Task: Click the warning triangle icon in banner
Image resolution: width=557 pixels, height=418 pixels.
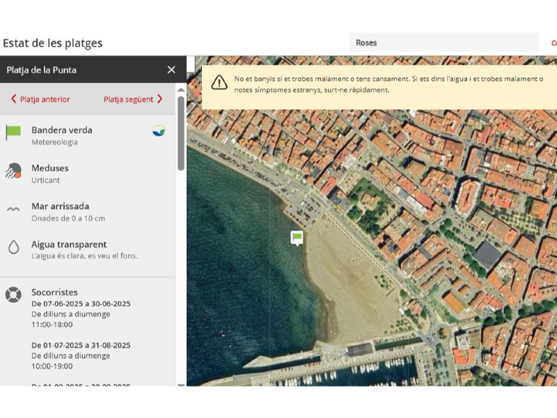Action: pos(219,83)
